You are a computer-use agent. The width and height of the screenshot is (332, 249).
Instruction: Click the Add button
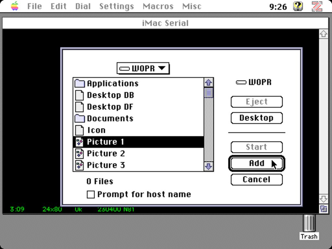pos(257,163)
